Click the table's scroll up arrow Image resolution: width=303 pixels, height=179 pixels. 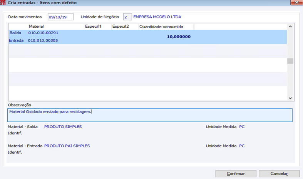click(290, 27)
